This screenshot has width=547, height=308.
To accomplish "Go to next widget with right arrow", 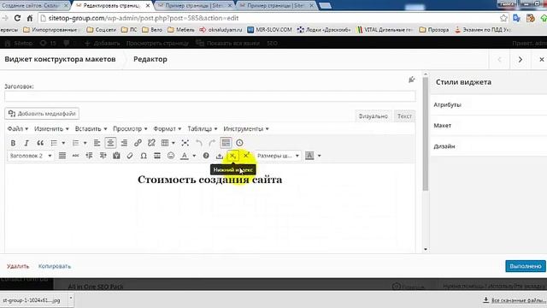I will click(521, 59).
